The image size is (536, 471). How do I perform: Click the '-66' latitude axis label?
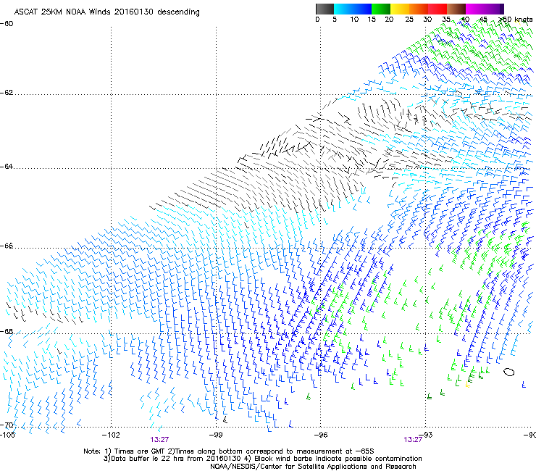(7, 246)
